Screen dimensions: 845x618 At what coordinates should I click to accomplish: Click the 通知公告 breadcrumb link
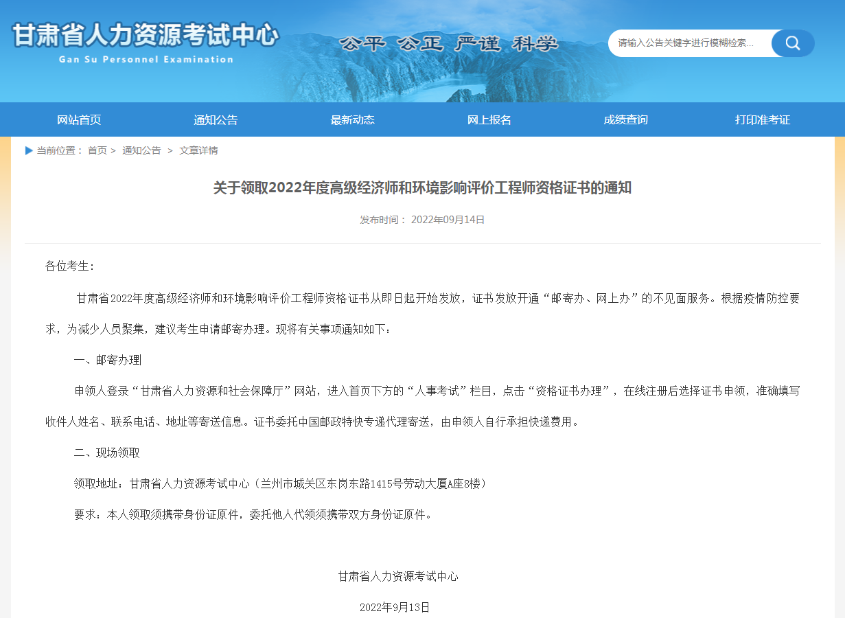(x=141, y=150)
